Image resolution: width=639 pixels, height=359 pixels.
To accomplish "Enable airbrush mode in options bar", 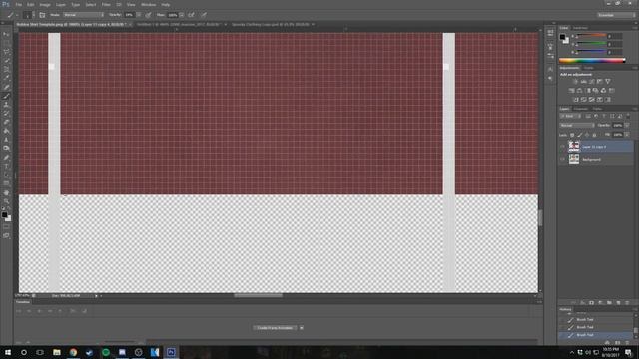I will click(191, 15).
